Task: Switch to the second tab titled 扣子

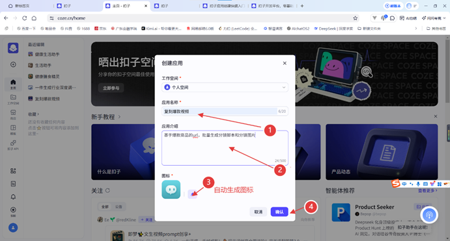Action: point(64,6)
